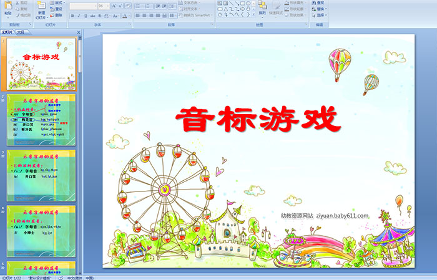Screen dimensions: 437x280
Task: Open the font size 96 dropdown
Action: pyautogui.click(x=108, y=6)
